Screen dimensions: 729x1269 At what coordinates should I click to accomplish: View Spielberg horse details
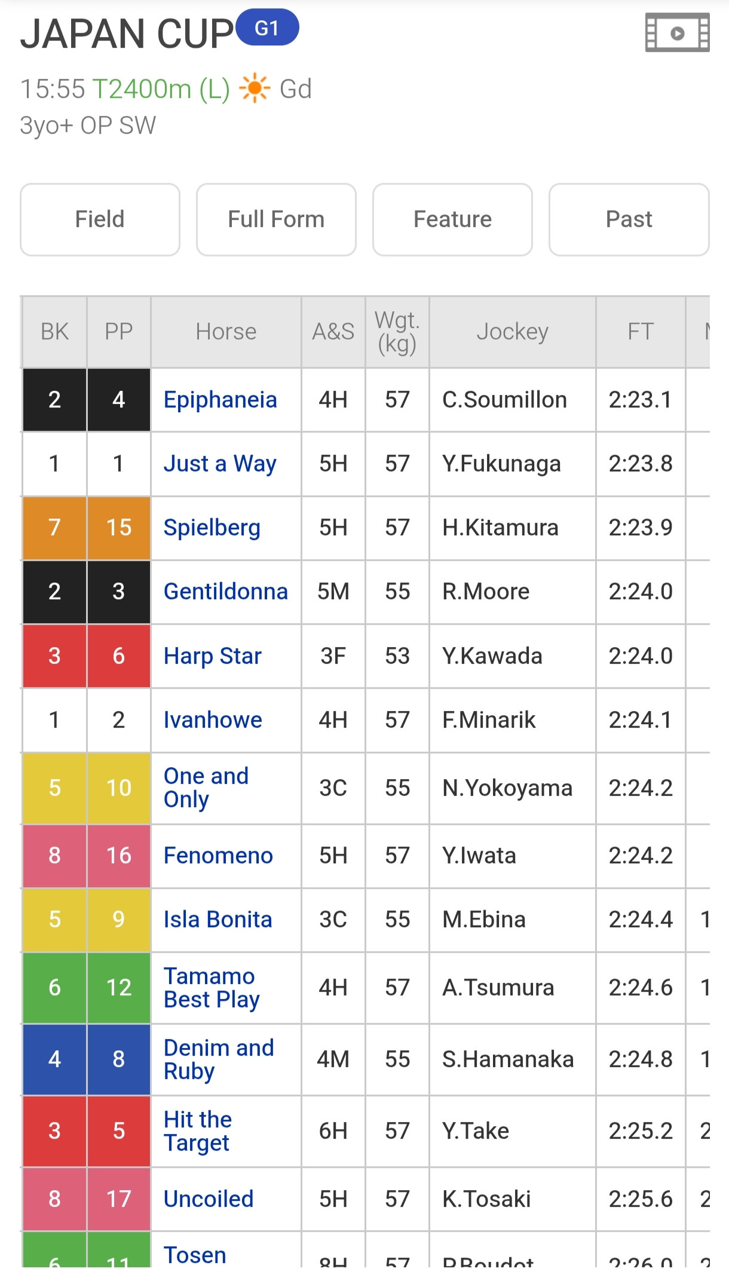[212, 528]
